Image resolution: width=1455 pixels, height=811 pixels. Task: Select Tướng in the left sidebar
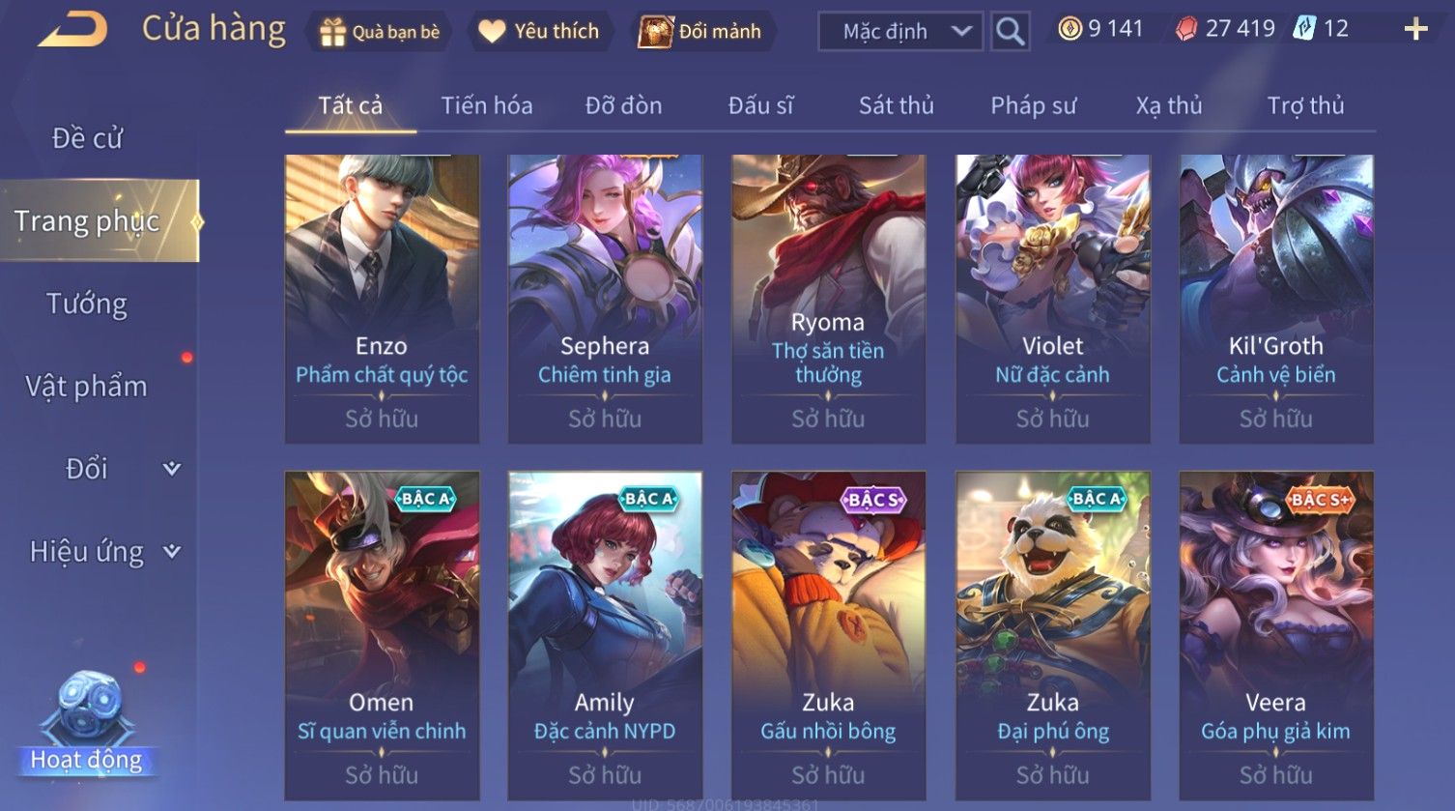click(x=87, y=304)
